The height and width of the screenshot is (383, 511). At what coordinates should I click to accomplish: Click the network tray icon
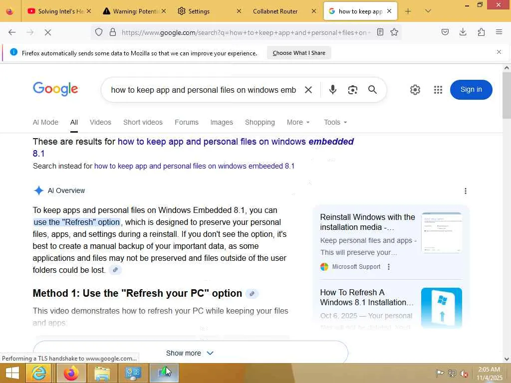click(x=452, y=374)
